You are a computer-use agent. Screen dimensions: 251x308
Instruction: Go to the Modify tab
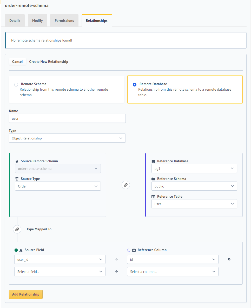point(37,21)
